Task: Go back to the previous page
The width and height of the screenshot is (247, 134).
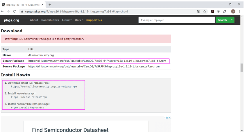Action: pyautogui.click(x=2, y=12)
